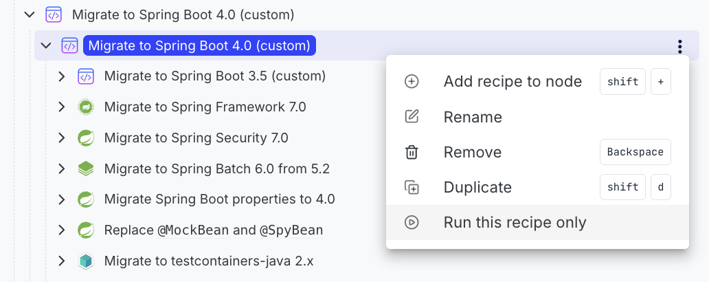Expand Migrate to Spring Framework 7.0
This screenshot has width=709, height=282.
[62, 107]
